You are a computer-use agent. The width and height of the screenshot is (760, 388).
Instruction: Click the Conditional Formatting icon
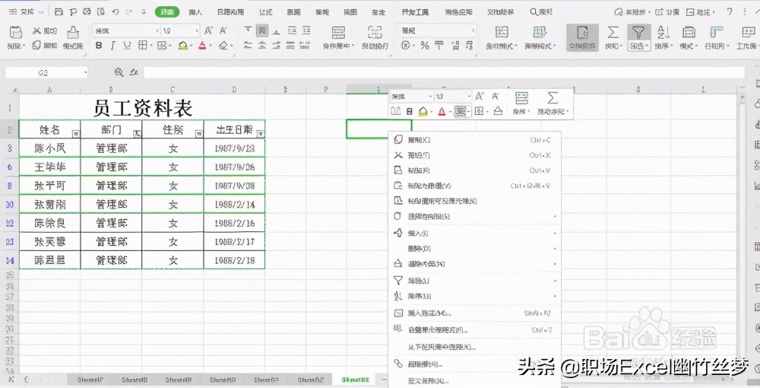[502, 33]
